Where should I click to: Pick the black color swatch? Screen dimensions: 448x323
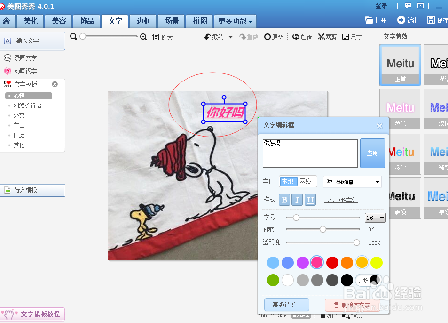347,280
